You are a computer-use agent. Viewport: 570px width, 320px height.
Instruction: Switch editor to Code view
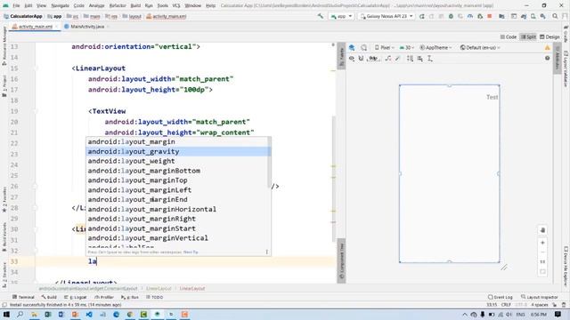click(x=509, y=37)
